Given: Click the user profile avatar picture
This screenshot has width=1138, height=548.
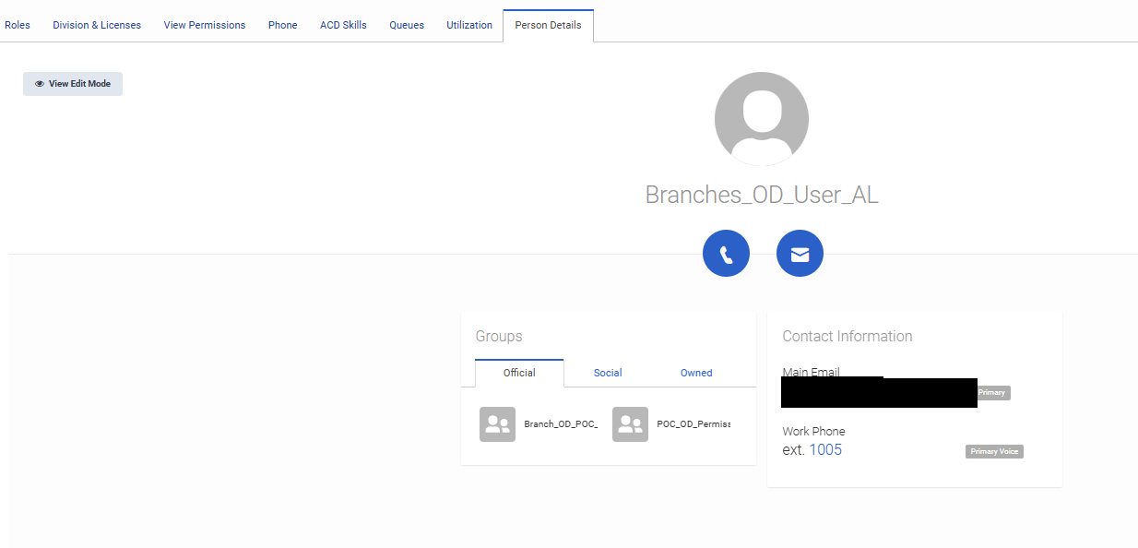Looking at the screenshot, I should [x=762, y=119].
